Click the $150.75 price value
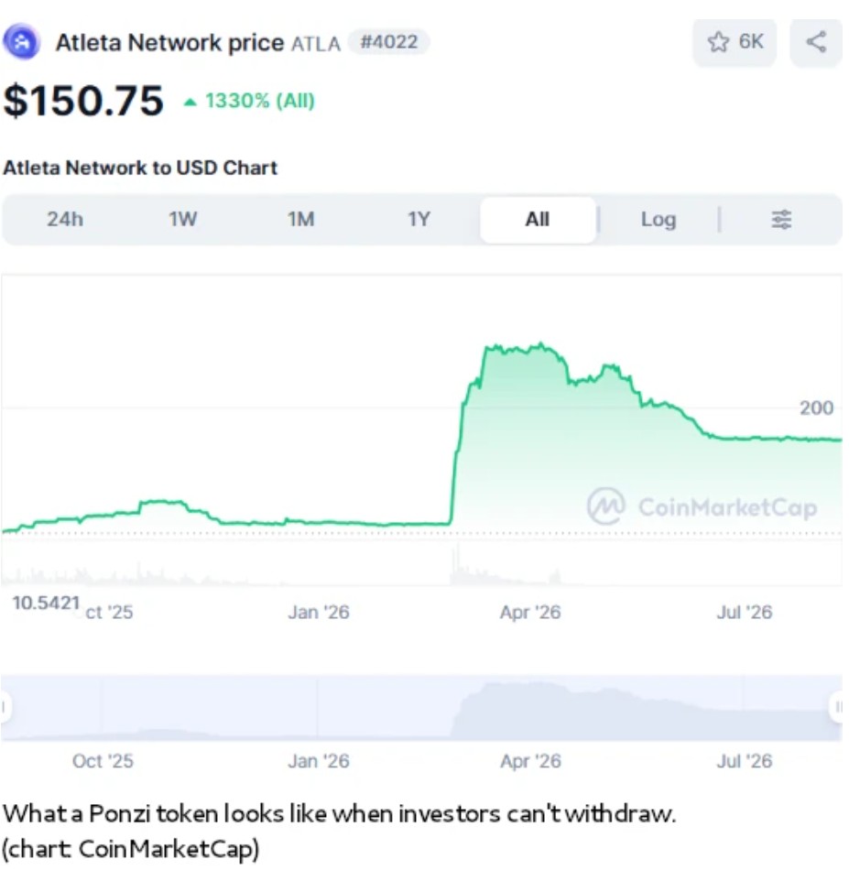Image resolution: width=849 pixels, height=870 pixels. [83, 101]
